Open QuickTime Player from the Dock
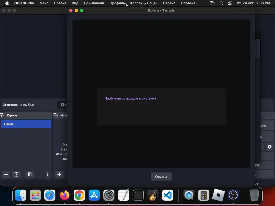 [x=189, y=195]
